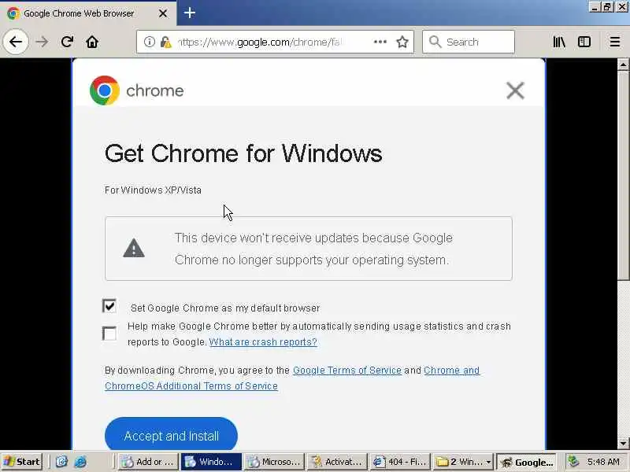Uncheck Set Google Chrome as default browser
630x472 pixels.
tap(109, 306)
